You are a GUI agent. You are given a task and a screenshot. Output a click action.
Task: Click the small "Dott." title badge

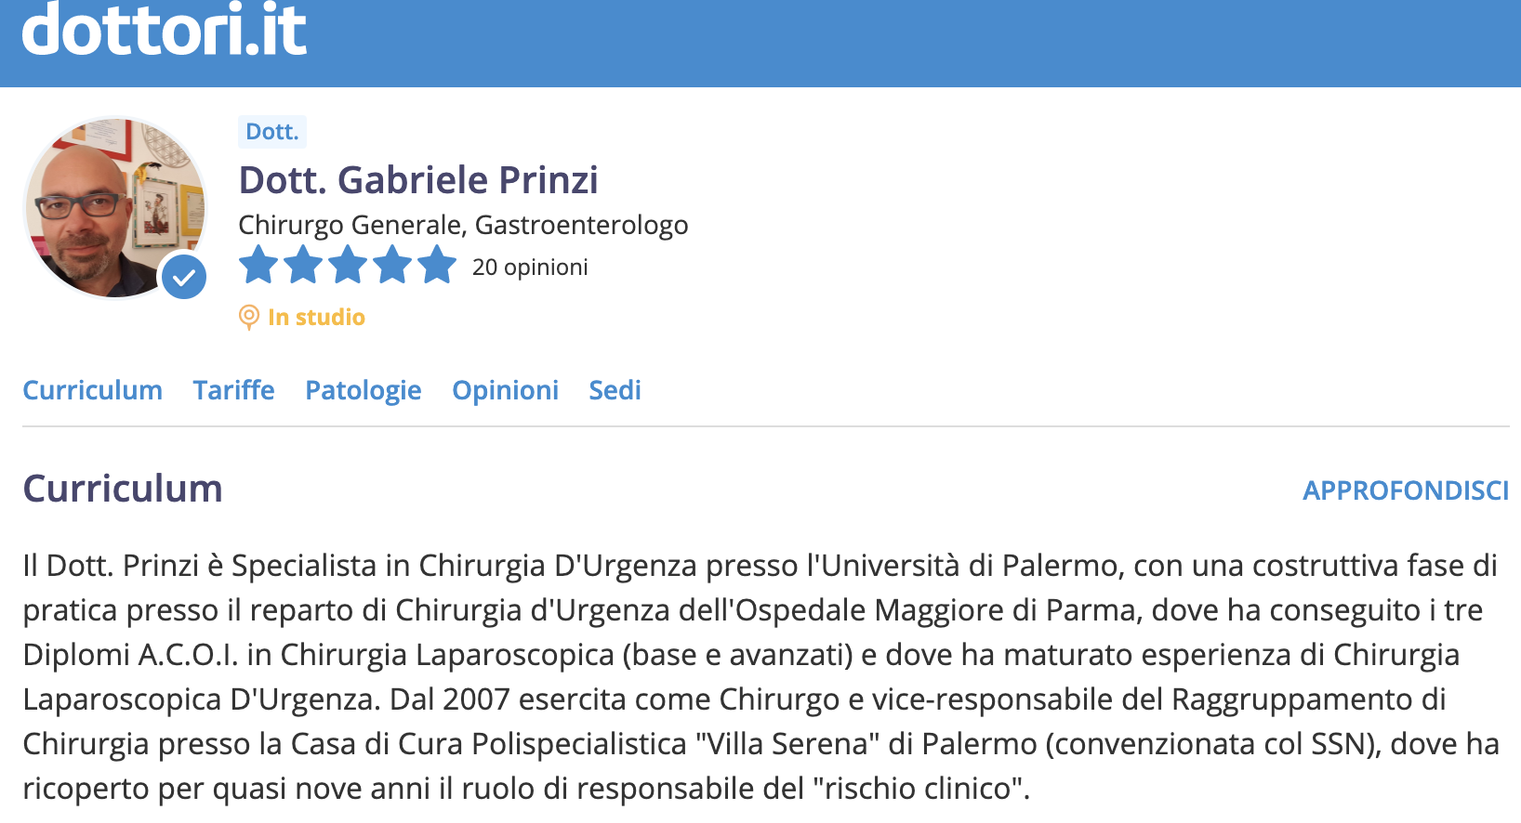click(x=272, y=132)
